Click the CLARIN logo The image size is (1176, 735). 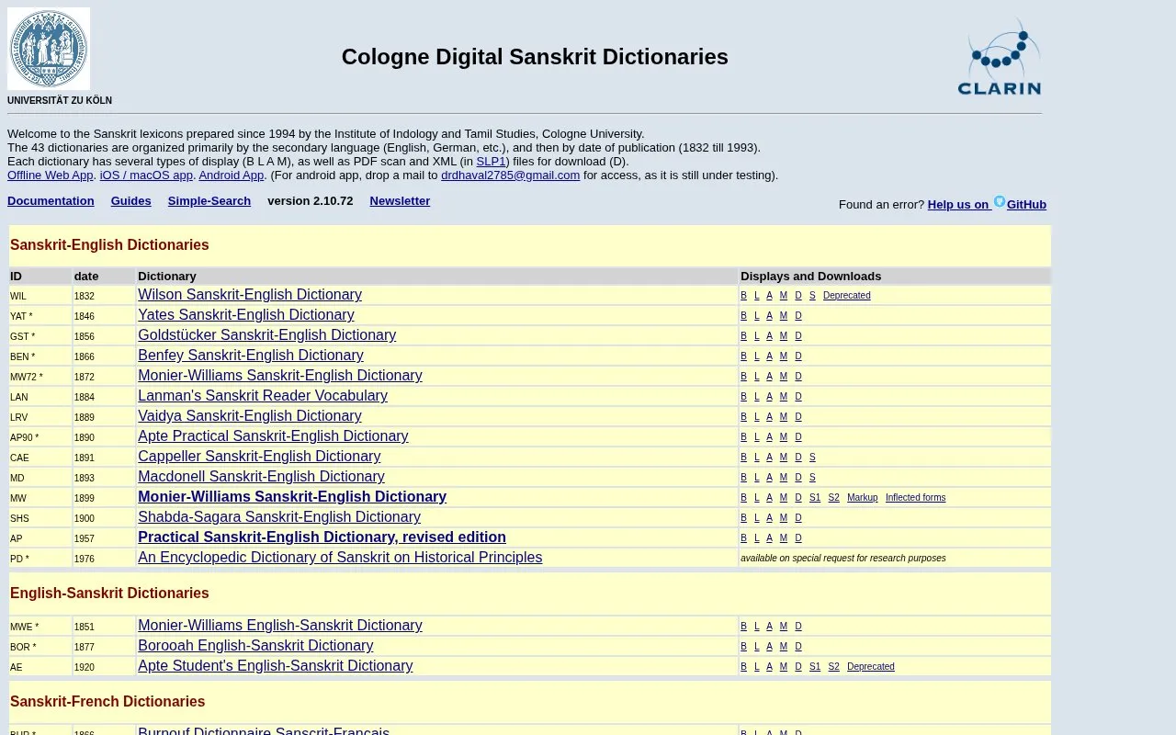(999, 57)
